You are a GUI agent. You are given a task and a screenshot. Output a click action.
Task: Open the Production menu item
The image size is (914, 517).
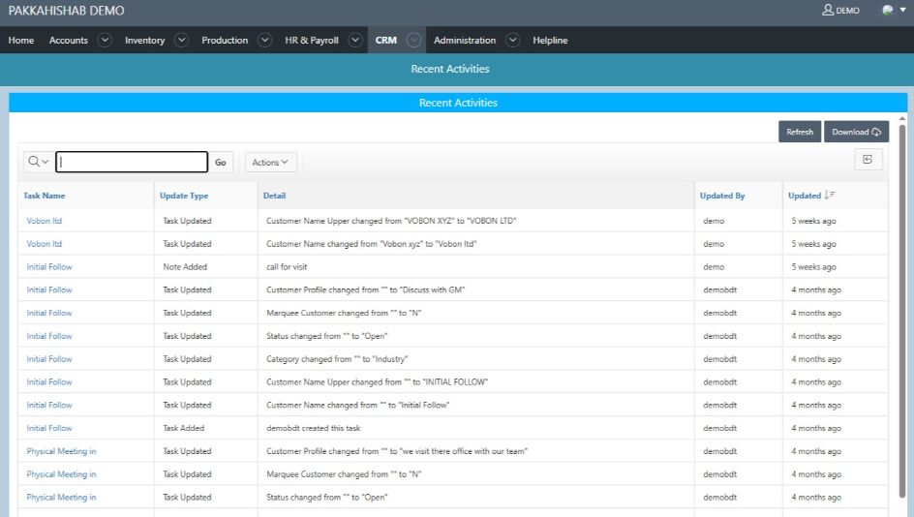[225, 41]
